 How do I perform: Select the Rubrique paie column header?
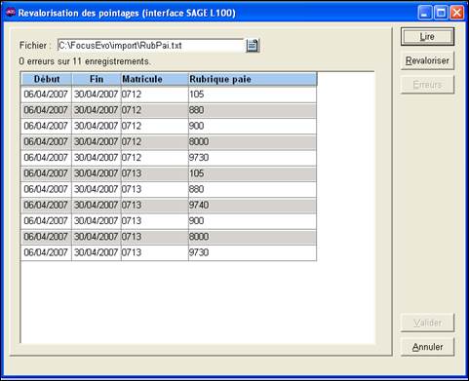coord(253,79)
